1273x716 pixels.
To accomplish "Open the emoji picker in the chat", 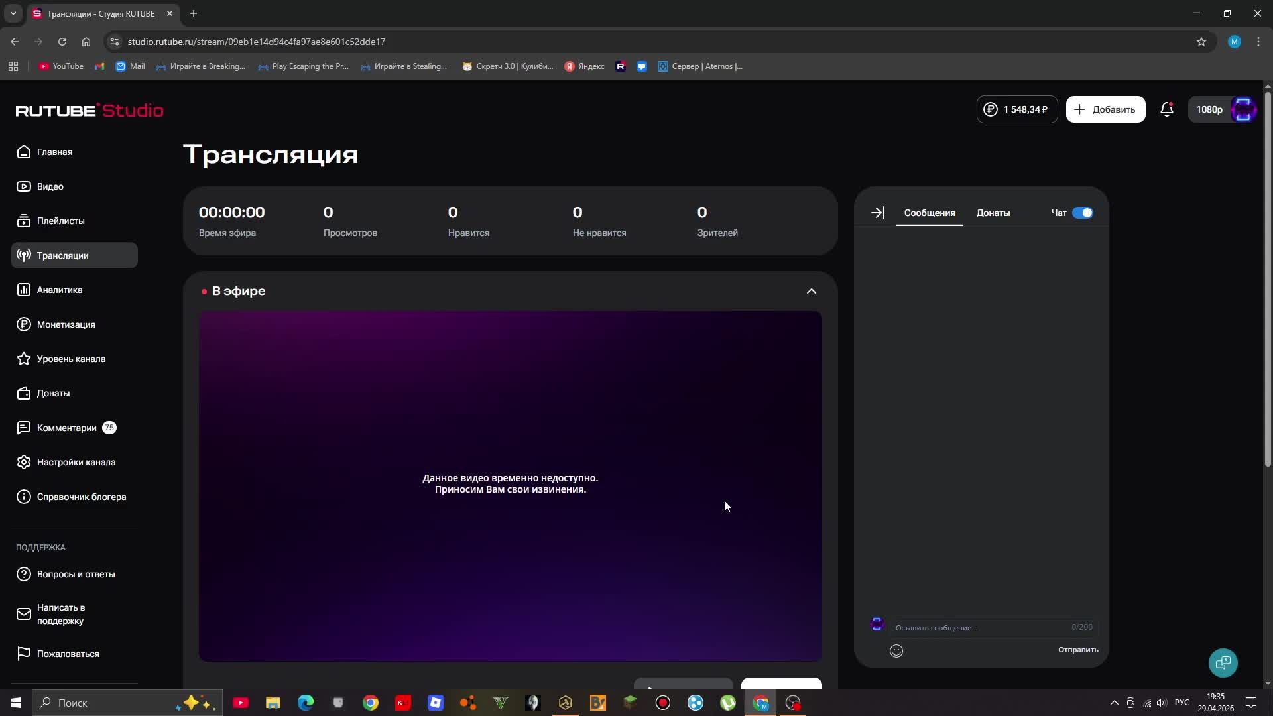I will point(896,651).
